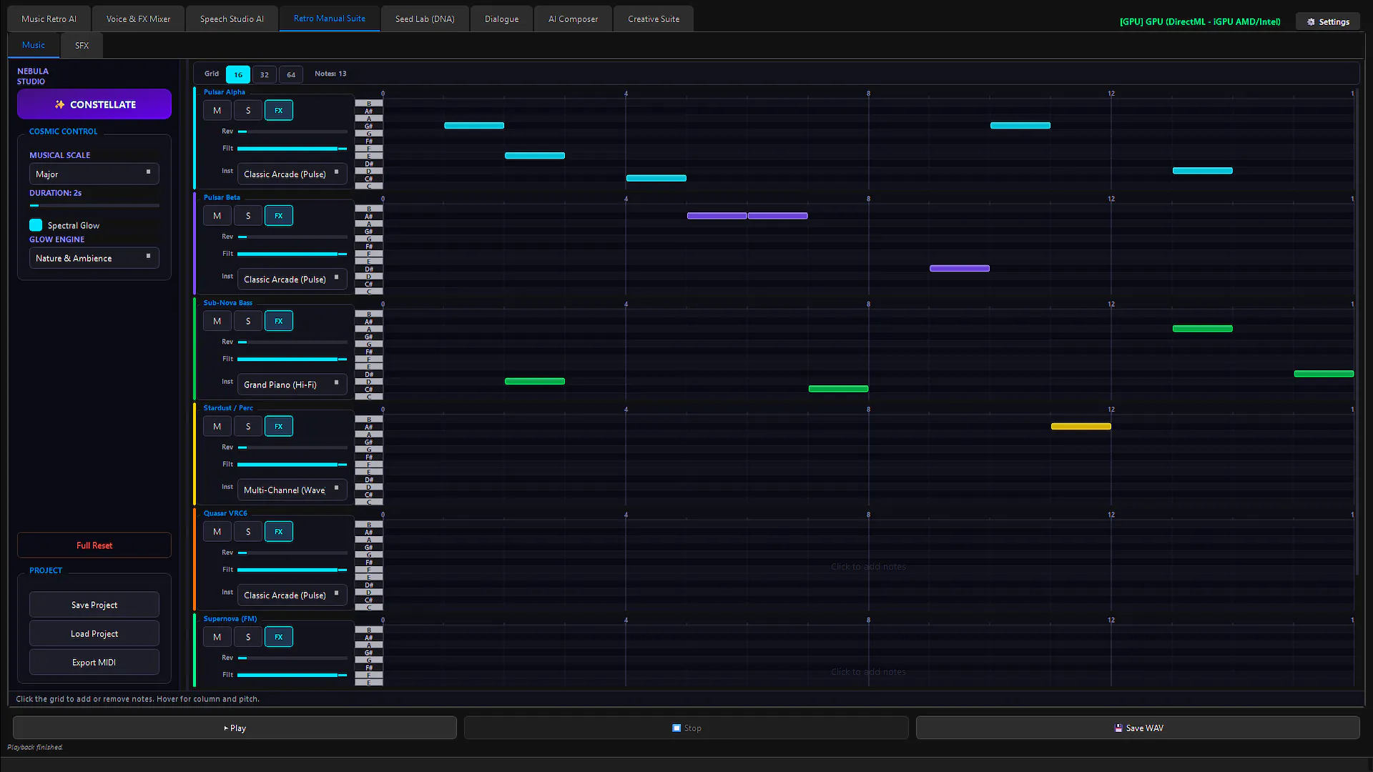Viewport: 1373px width, 772px height.
Task: Click the G# key on Pulsar Alpha piano roll
Action: 369,126
